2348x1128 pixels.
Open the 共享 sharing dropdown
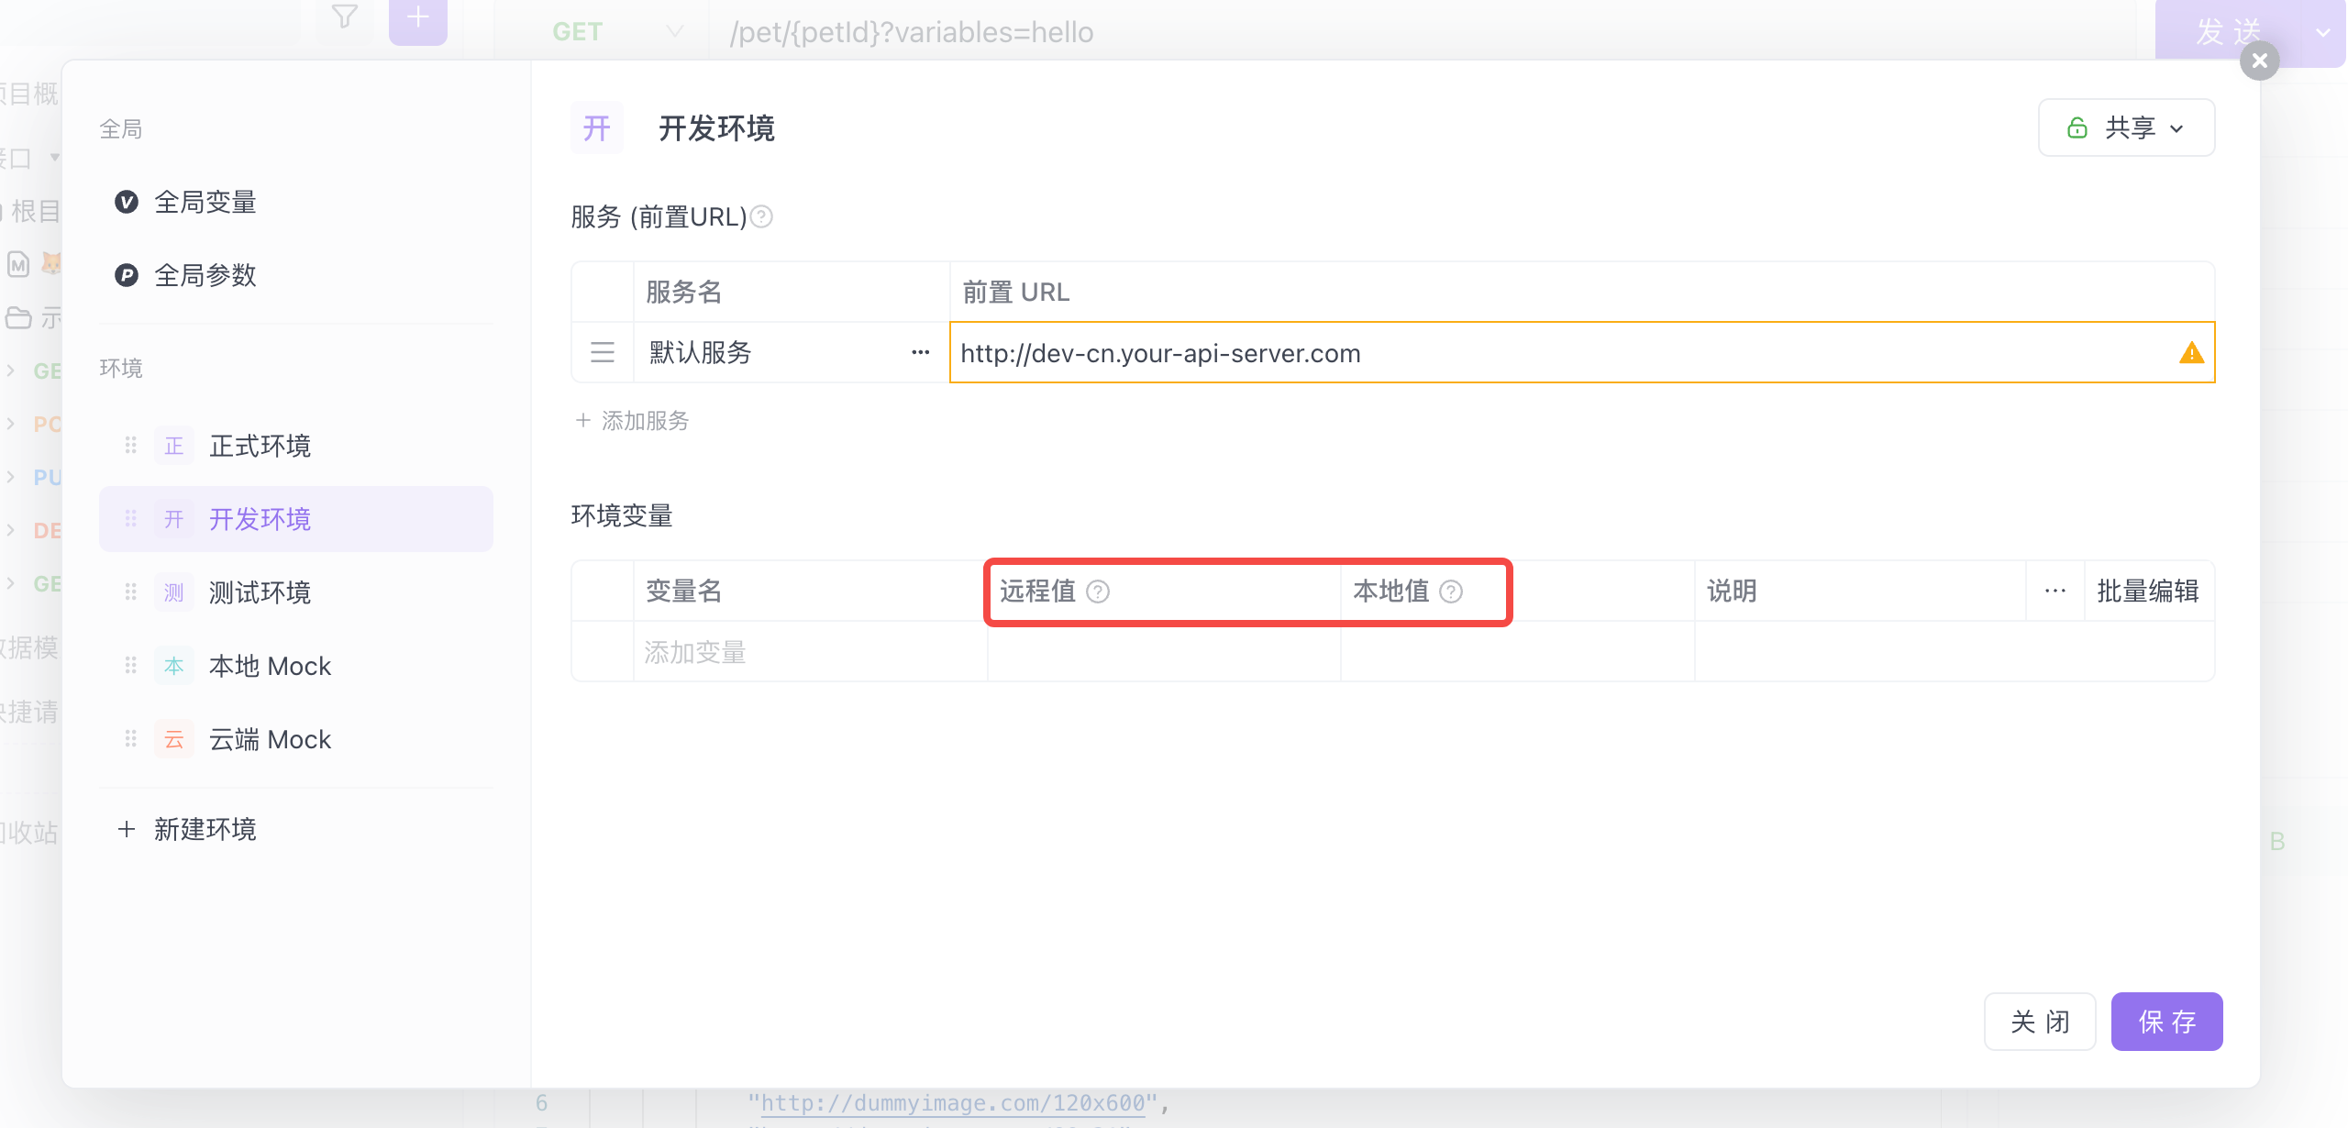click(x=2126, y=127)
